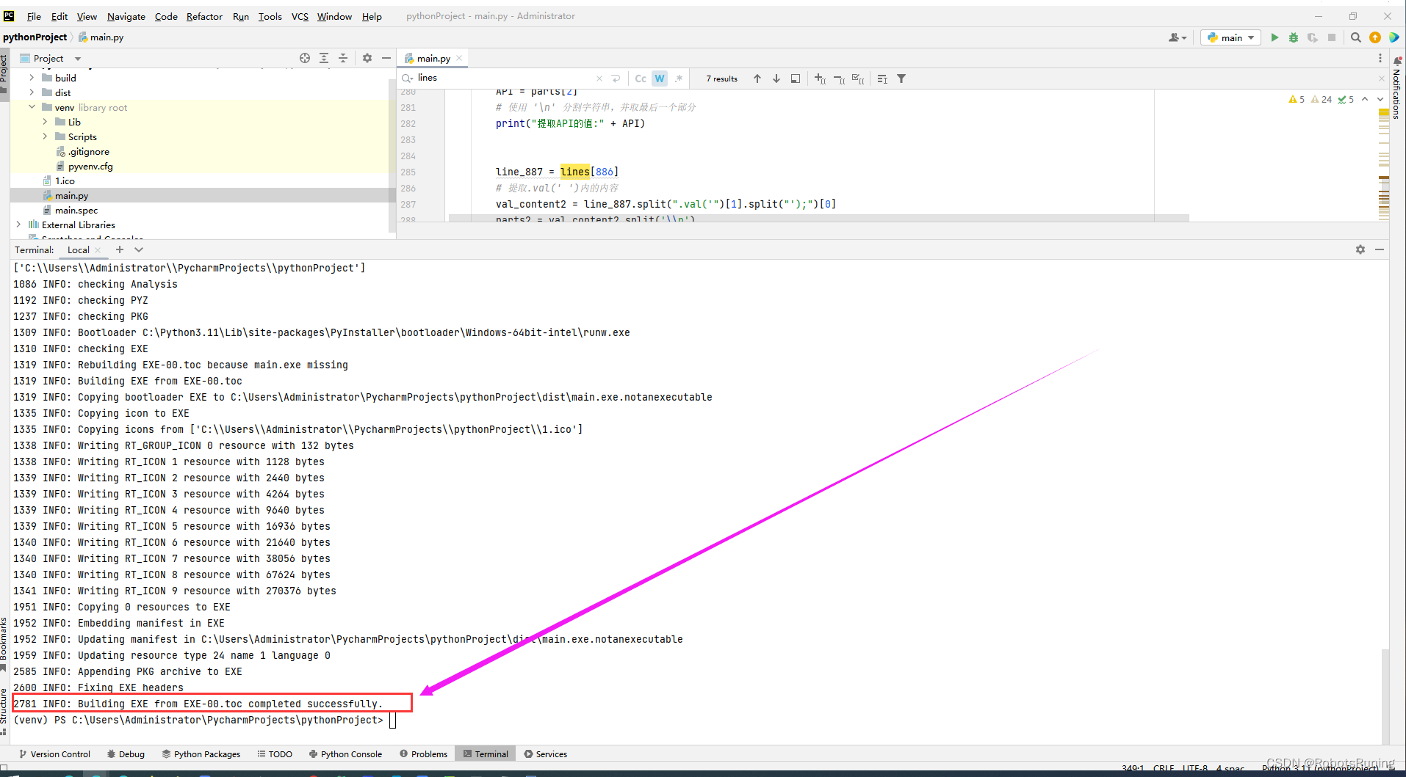
Task: Open Problems tool window
Action: pyautogui.click(x=424, y=754)
